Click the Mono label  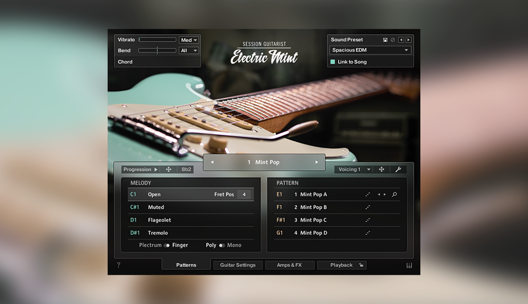pos(234,245)
